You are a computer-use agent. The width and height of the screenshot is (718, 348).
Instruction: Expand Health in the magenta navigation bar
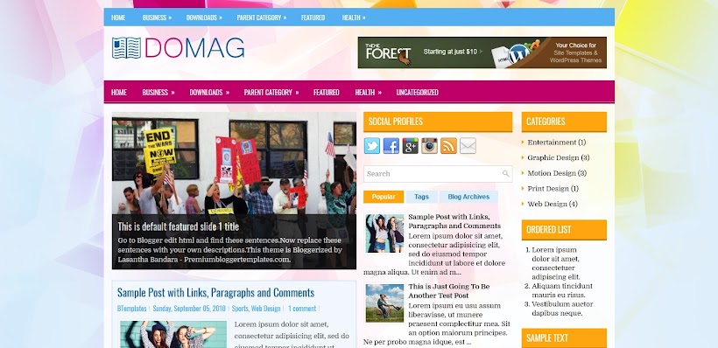pyautogui.click(x=368, y=92)
